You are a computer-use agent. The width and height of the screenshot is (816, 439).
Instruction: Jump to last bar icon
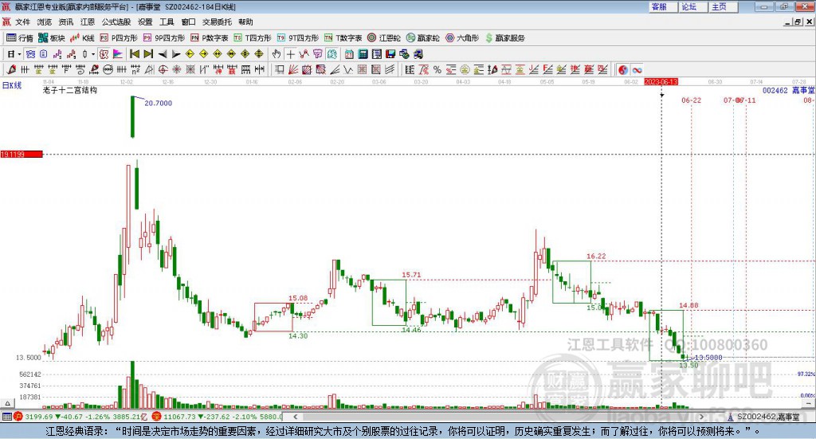(148, 54)
